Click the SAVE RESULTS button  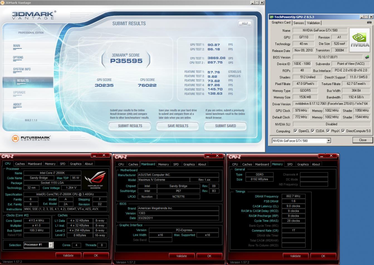(178, 126)
